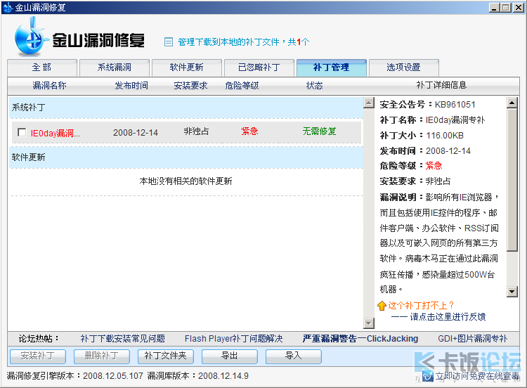This screenshot has width=527, height=388.
Task: Switch to the 全部 tab
Action: click(42, 67)
